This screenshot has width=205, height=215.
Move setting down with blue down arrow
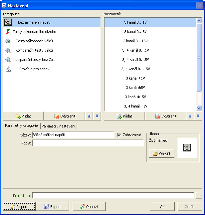click(x=198, y=116)
